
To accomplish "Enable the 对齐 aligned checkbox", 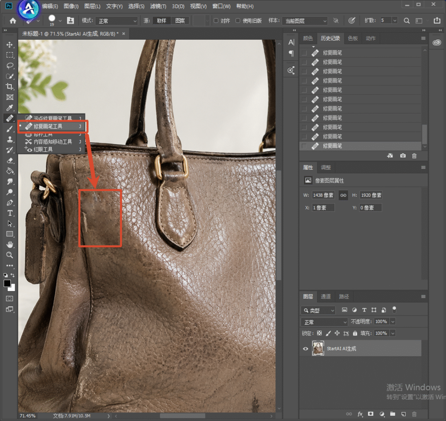I will pos(216,21).
